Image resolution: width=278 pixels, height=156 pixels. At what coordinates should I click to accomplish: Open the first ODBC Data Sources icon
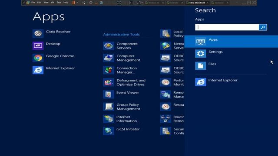[165, 58]
